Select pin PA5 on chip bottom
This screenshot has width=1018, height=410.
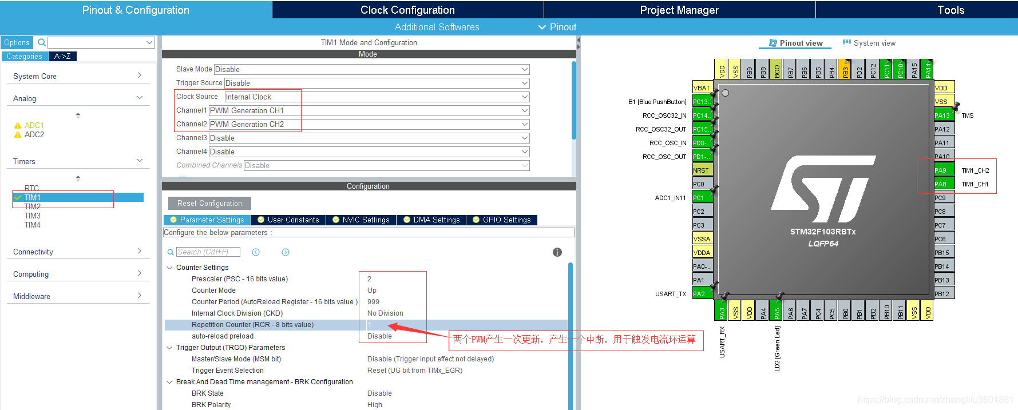[777, 311]
